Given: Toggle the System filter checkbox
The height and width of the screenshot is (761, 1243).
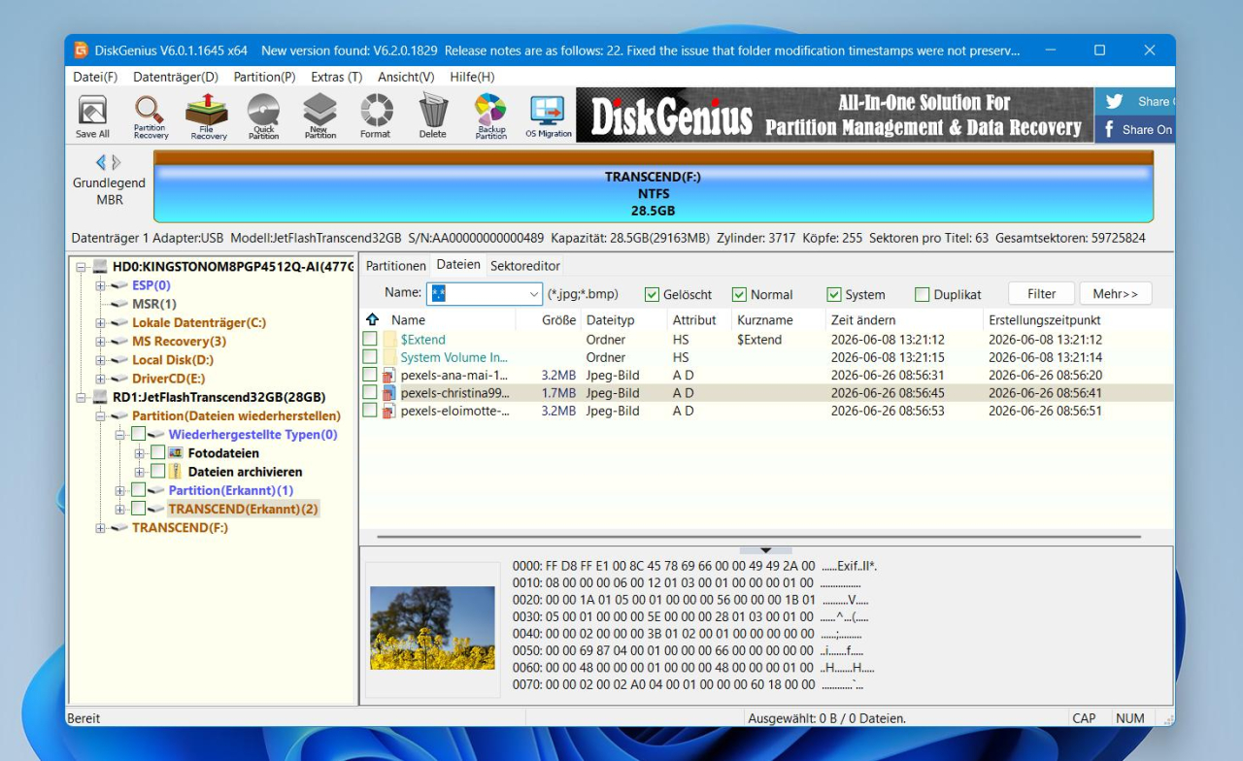Looking at the screenshot, I should click(x=834, y=294).
